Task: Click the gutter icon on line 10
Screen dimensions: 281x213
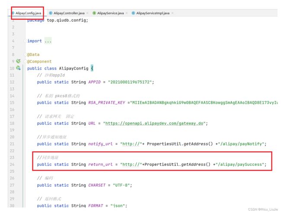Action: tap(18, 68)
